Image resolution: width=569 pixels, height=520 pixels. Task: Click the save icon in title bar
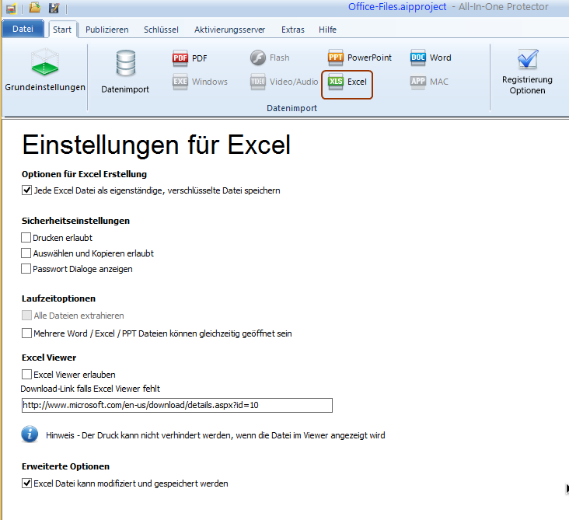coord(54,8)
